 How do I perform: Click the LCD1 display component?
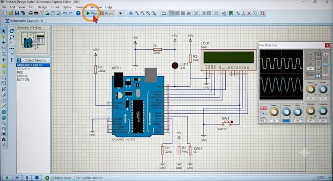pyautogui.click(x=229, y=60)
